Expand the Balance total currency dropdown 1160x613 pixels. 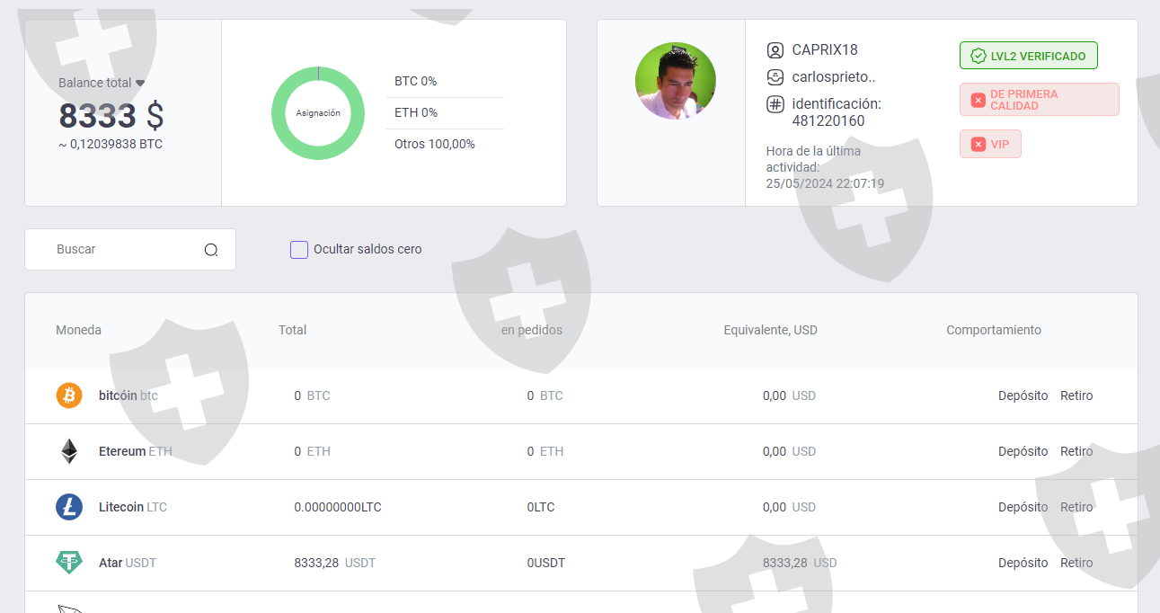click(x=140, y=83)
